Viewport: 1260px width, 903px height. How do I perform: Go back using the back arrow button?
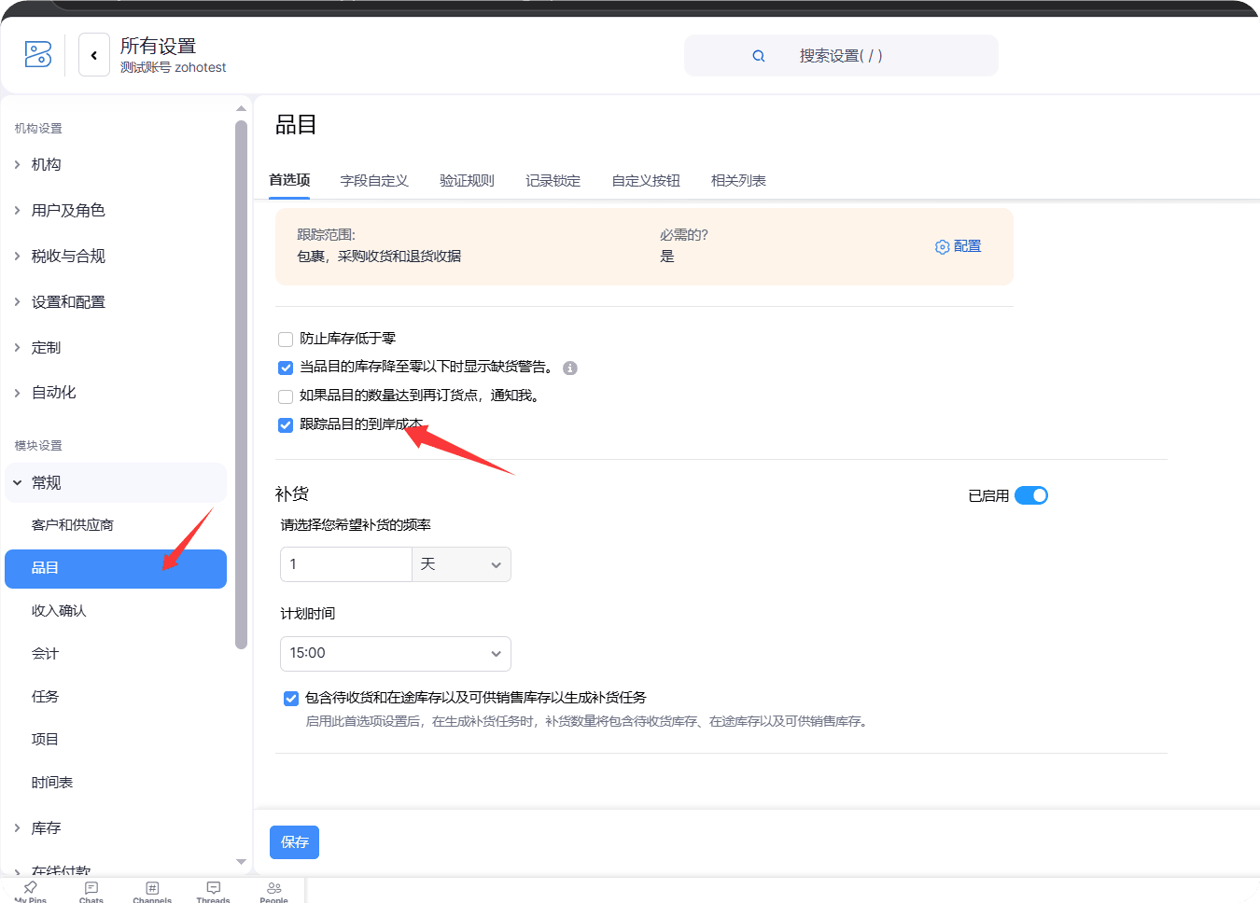tap(94, 55)
